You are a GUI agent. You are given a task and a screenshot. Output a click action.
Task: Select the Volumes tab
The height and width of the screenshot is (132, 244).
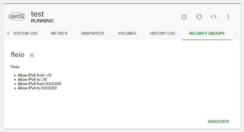[127, 33]
